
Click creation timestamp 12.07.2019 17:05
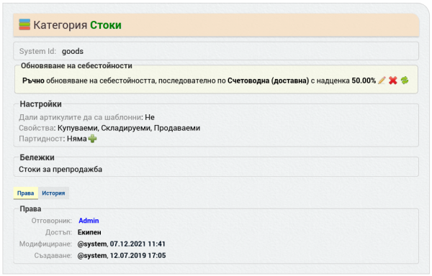pos(138,256)
